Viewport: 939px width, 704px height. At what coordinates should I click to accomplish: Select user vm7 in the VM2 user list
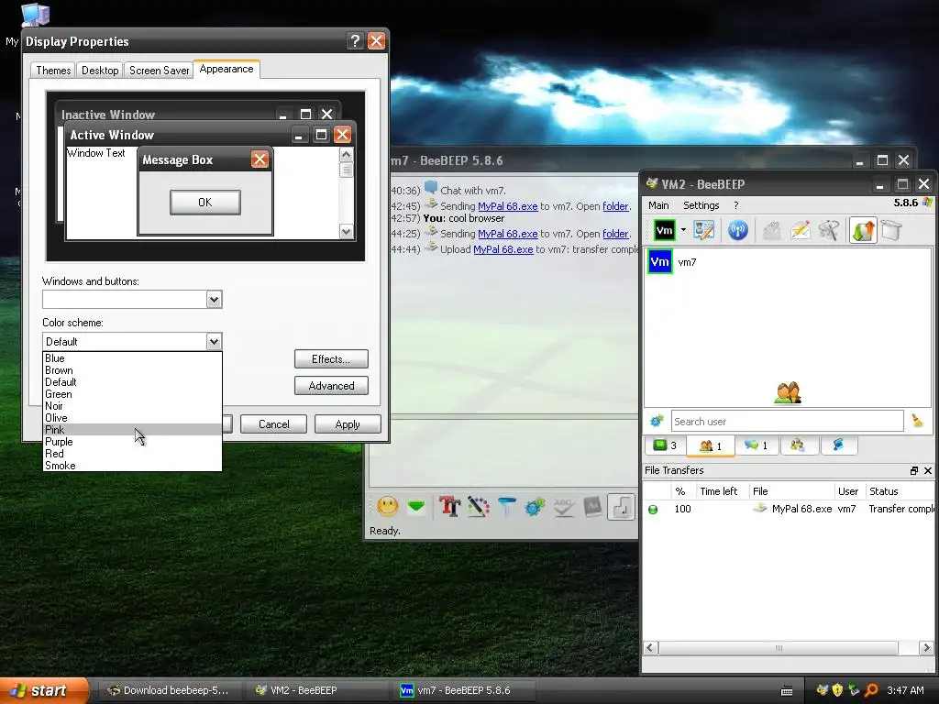[788, 262]
